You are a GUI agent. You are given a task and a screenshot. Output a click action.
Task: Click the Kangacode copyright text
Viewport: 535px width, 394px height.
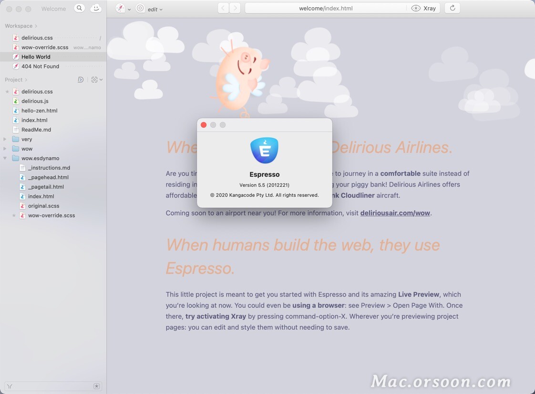click(x=265, y=195)
